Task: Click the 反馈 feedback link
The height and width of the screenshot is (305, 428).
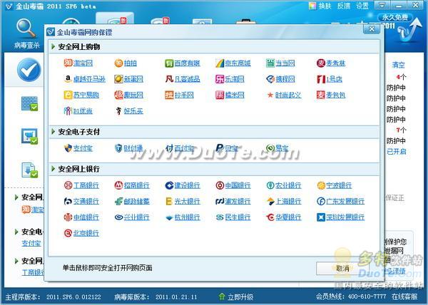Action: (344, 6)
